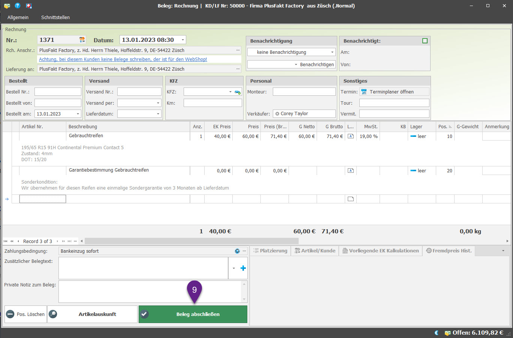Open the Terminplaner öffnen button
Screen dimensions: 513x338
coord(394,92)
